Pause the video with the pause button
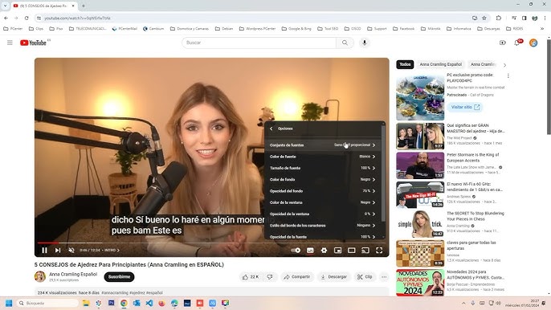 (44, 251)
